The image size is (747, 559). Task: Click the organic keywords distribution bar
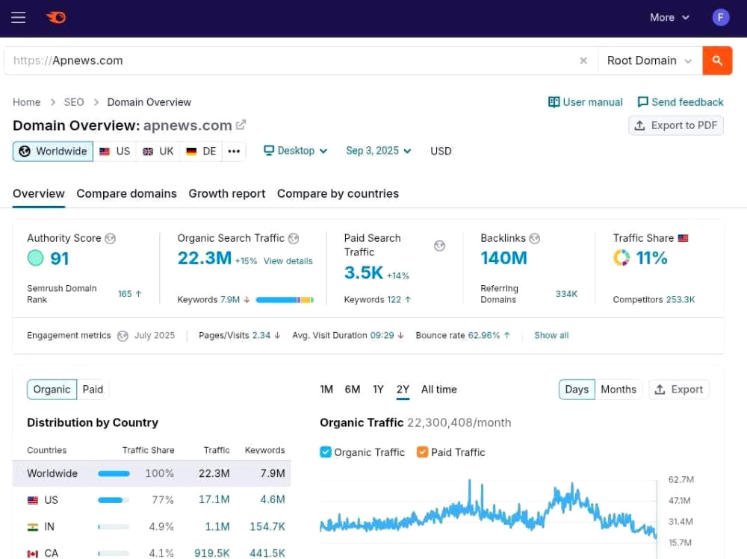285,300
